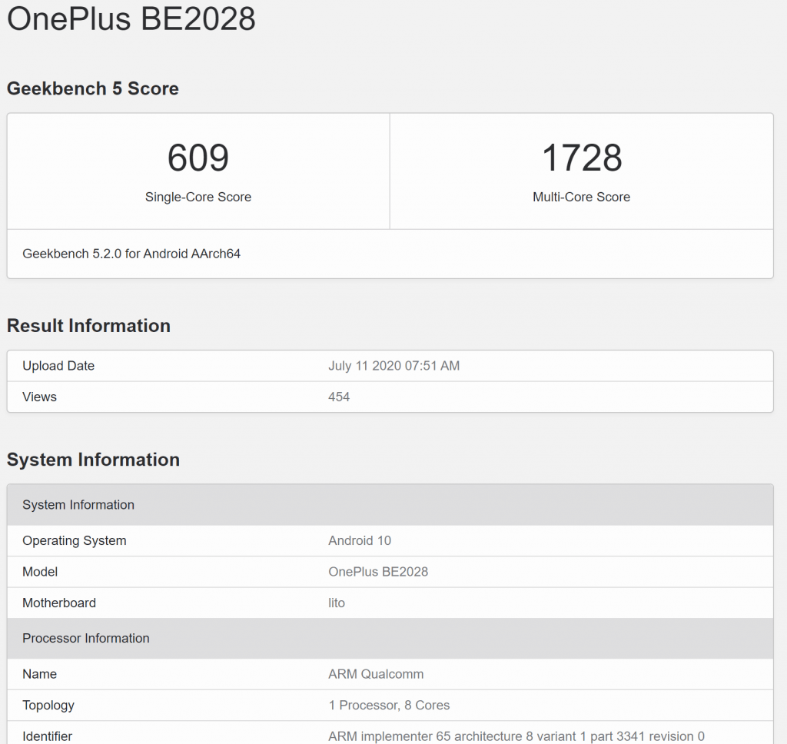Image resolution: width=787 pixels, height=744 pixels.
Task: Select the Android 10 value
Action: [x=360, y=540]
